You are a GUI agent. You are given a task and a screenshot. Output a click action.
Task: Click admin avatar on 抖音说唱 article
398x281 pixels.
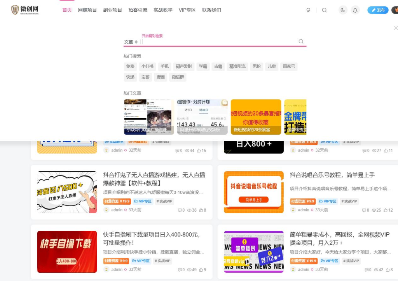click(x=293, y=210)
